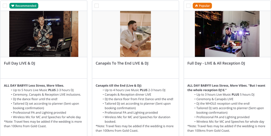Open the photo of DJ in floral shirt
The height and width of the screenshot is (136, 271).
point(44,34)
